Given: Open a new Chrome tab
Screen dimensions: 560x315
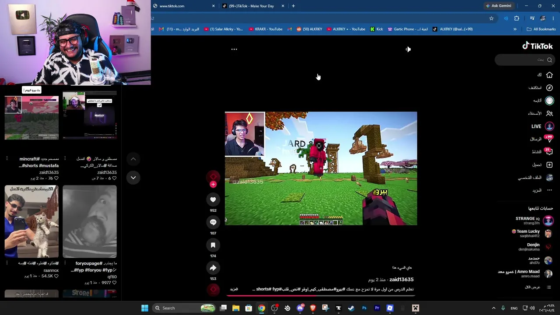Looking at the screenshot, I should click(x=293, y=6).
